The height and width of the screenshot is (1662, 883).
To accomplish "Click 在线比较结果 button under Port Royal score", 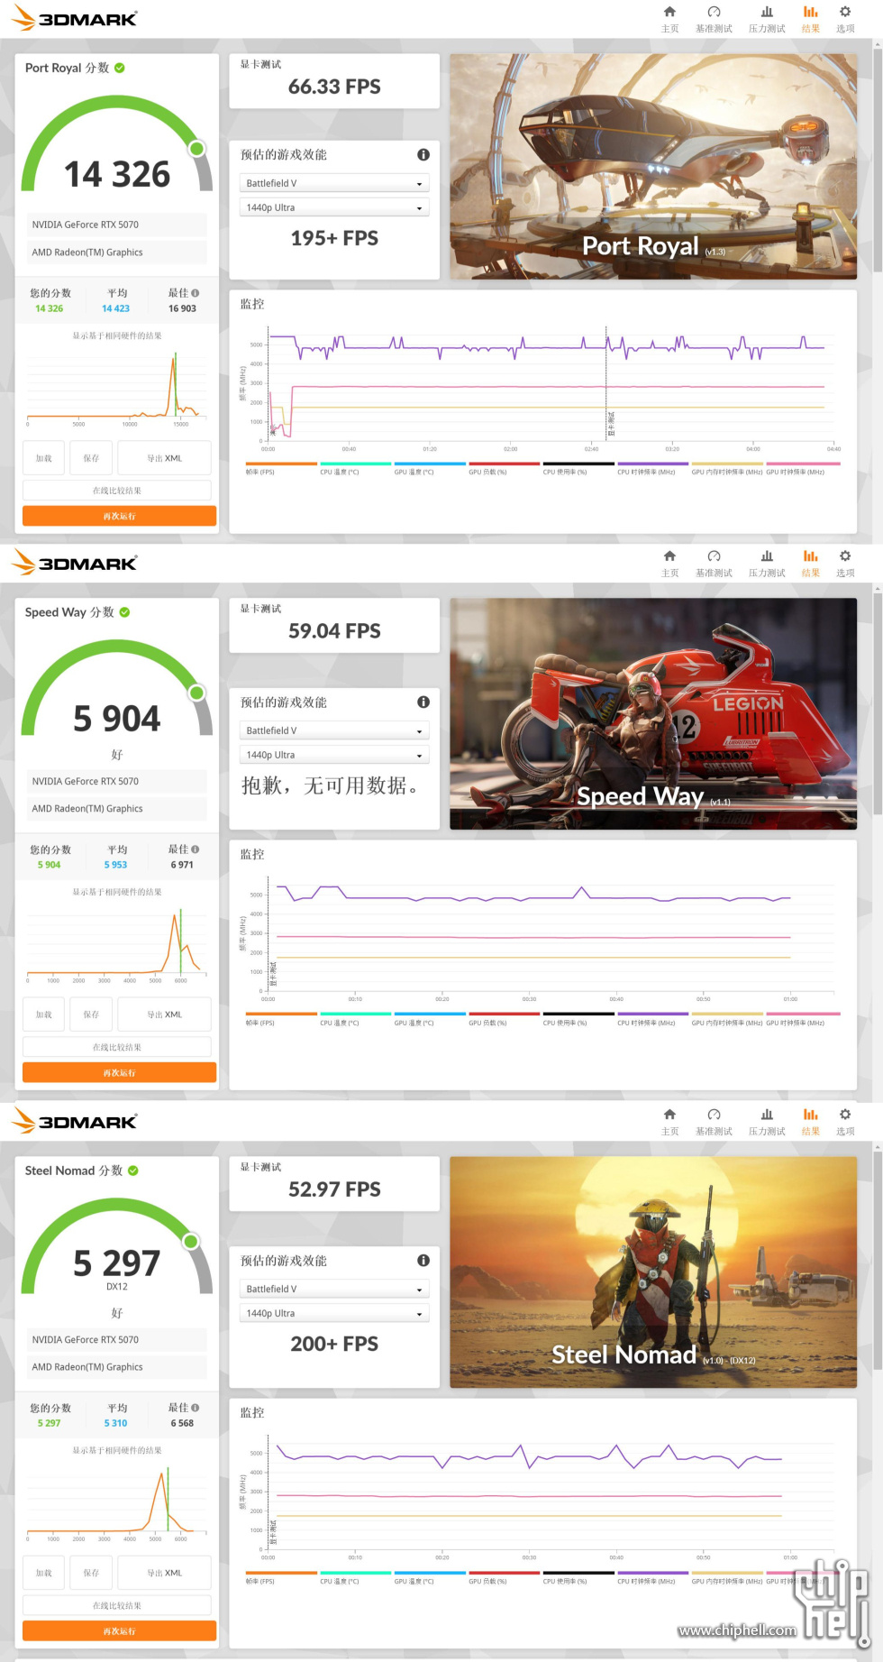I will pos(117,491).
